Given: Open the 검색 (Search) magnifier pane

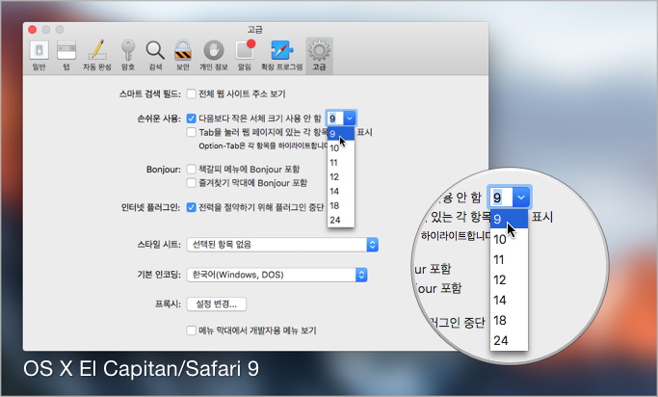Looking at the screenshot, I should [155, 55].
